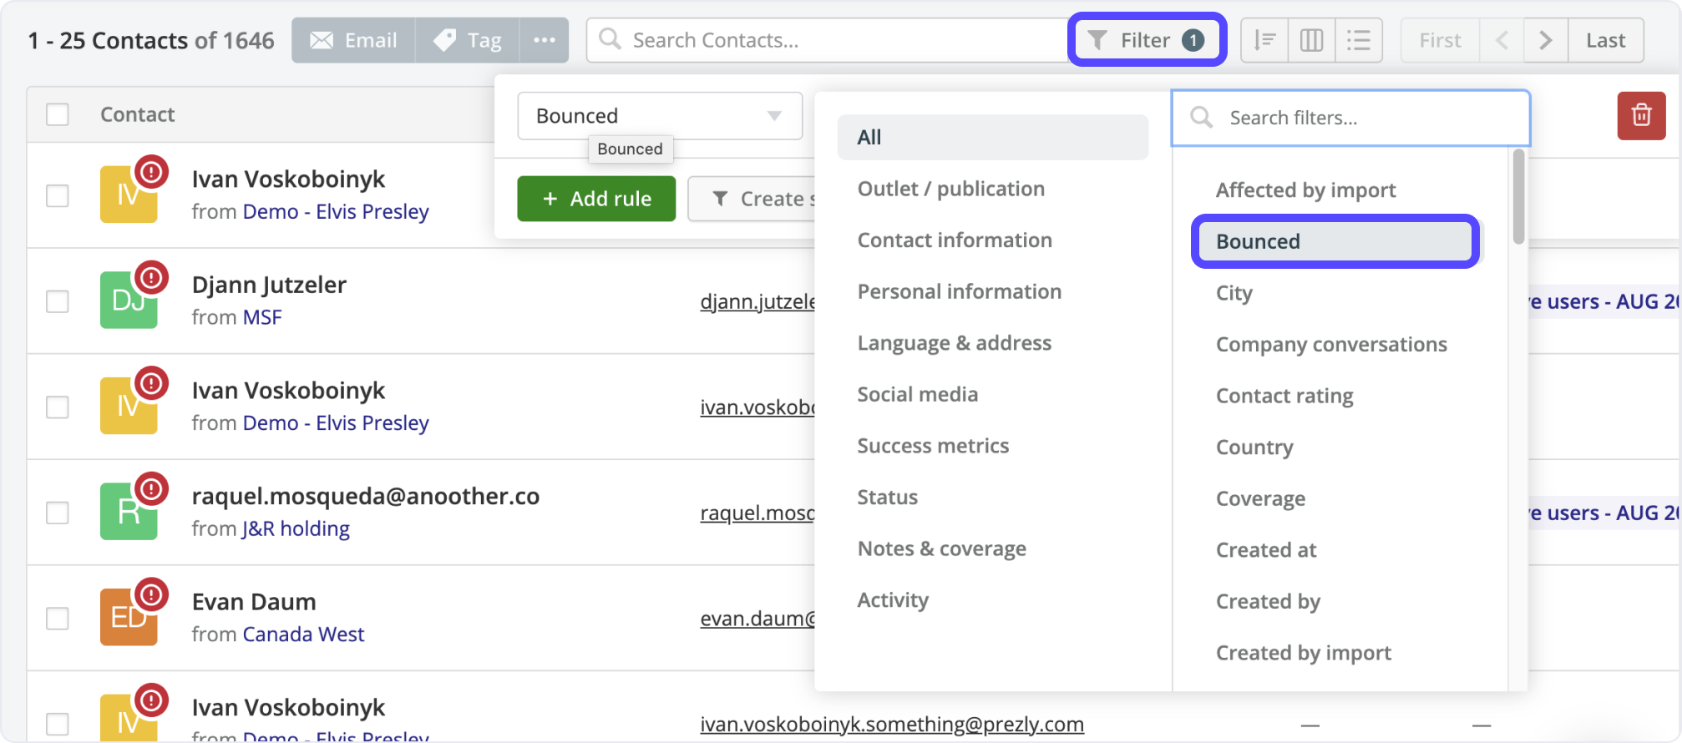The width and height of the screenshot is (1682, 743).
Task: Open the Bounced filter dropdown
Action: click(x=660, y=116)
